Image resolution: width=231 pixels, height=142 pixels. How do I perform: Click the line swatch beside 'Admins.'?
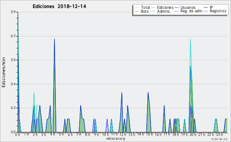click(153, 11)
